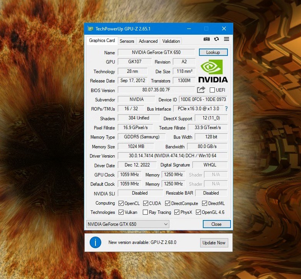The image size is (301, 279).
Task: Toggle the Vulkan checkbox
Action: pos(121,212)
